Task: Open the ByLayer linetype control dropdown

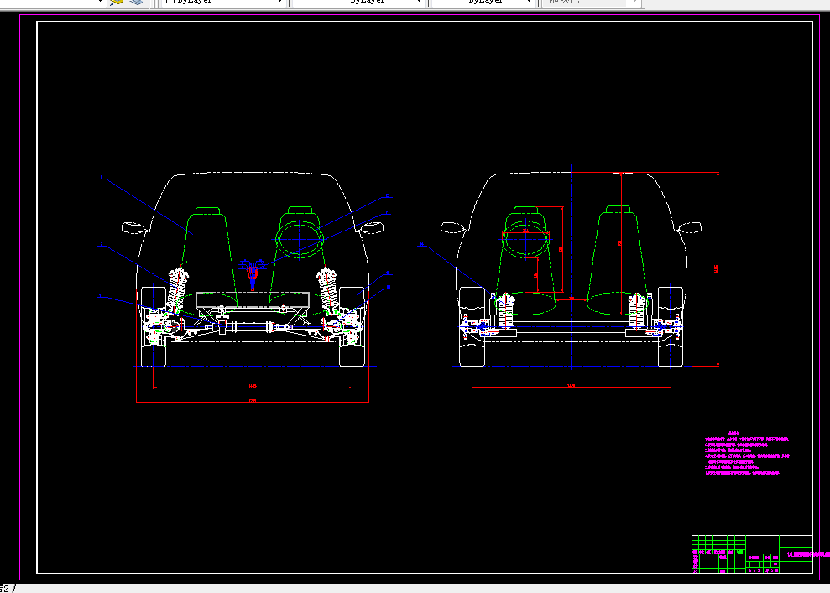Action: click(x=358, y=3)
